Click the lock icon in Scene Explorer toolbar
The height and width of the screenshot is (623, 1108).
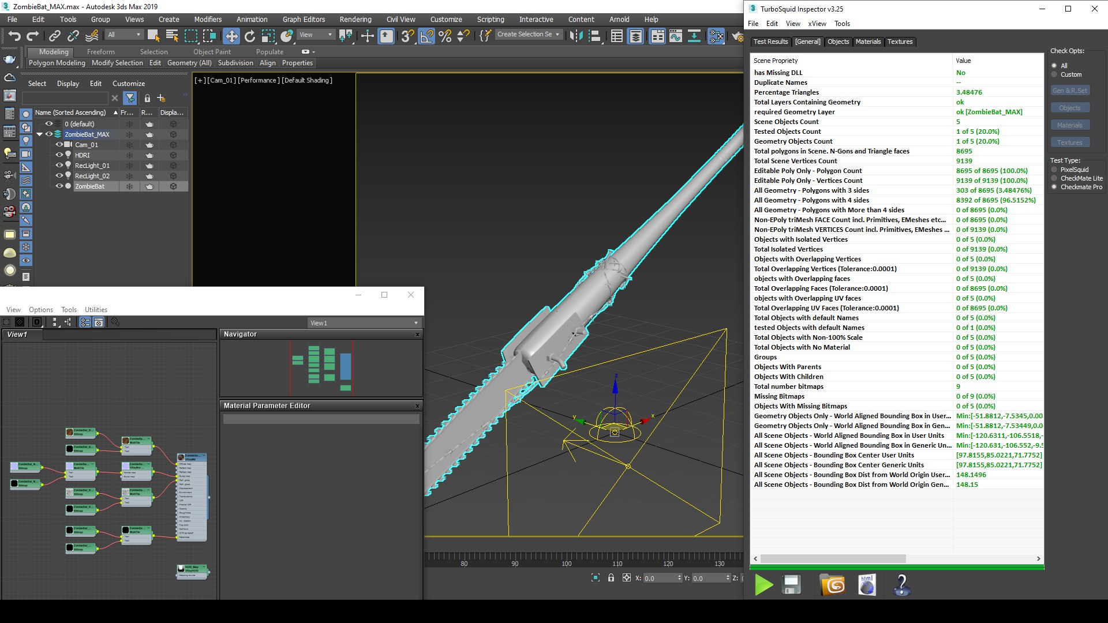pos(147,98)
